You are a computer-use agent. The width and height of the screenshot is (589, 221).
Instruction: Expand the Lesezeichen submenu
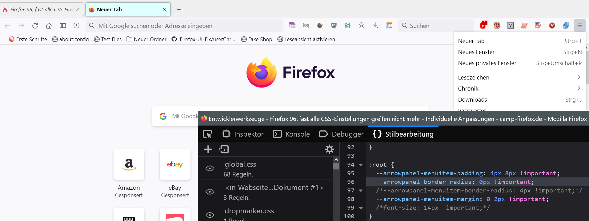(520, 77)
